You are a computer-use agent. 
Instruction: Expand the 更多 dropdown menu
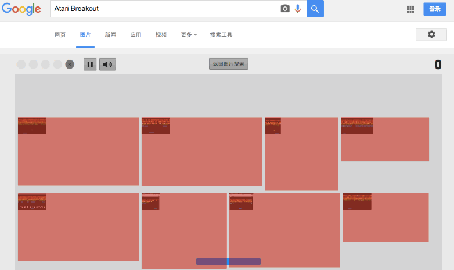189,35
